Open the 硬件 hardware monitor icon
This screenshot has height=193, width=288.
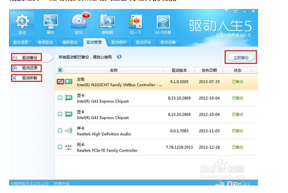(x=50, y=24)
